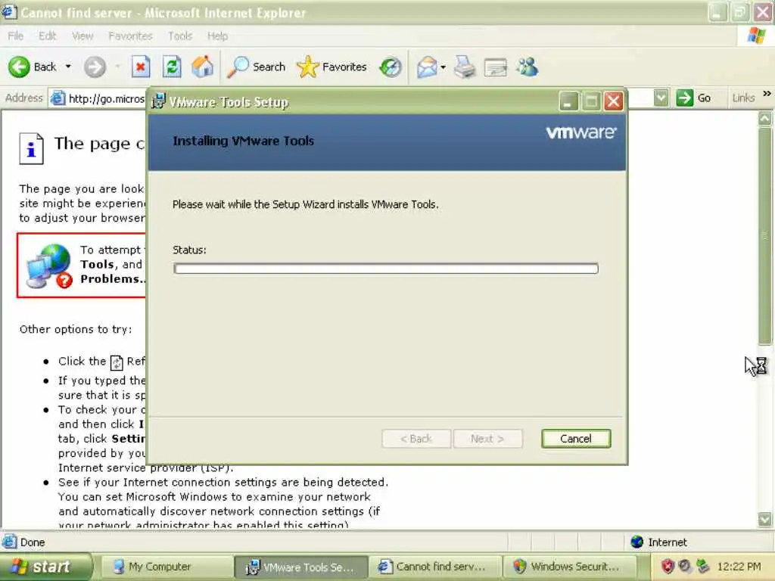
Task: Click the page info 'i' icon
Action: pos(31,148)
